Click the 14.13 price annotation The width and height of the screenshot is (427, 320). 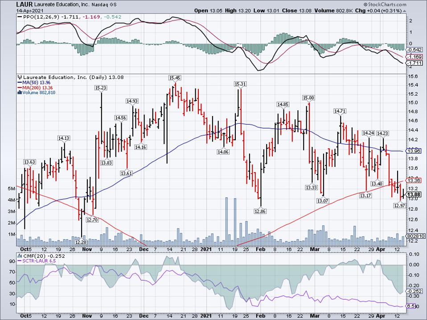click(64, 138)
